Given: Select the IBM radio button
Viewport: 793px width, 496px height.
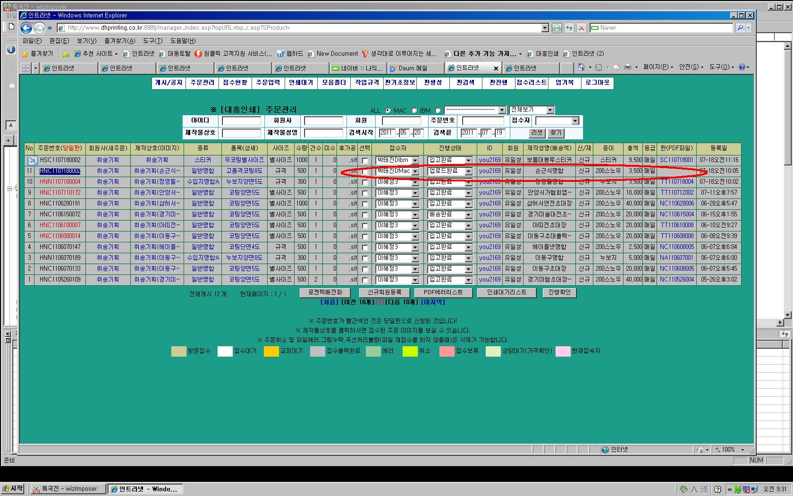Looking at the screenshot, I should click(438, 111).
